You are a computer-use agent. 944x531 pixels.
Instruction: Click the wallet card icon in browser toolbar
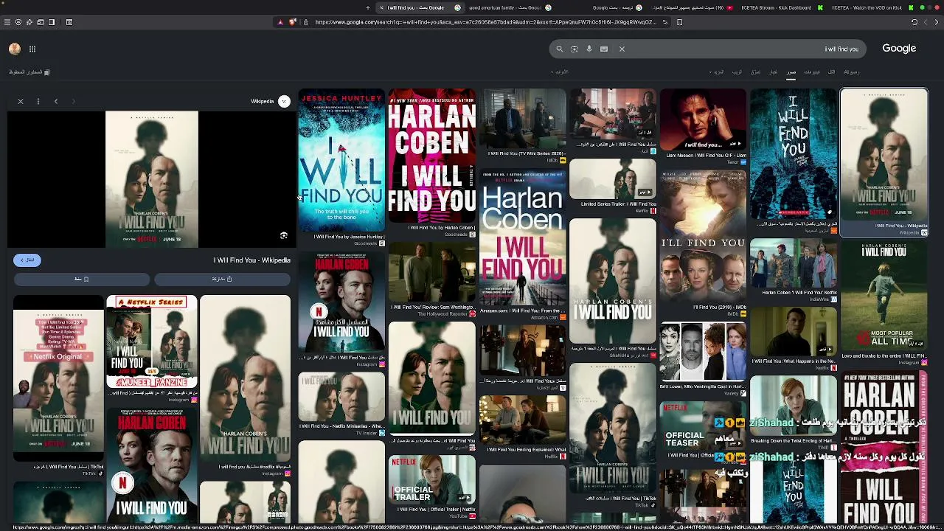tap(41, 22)
